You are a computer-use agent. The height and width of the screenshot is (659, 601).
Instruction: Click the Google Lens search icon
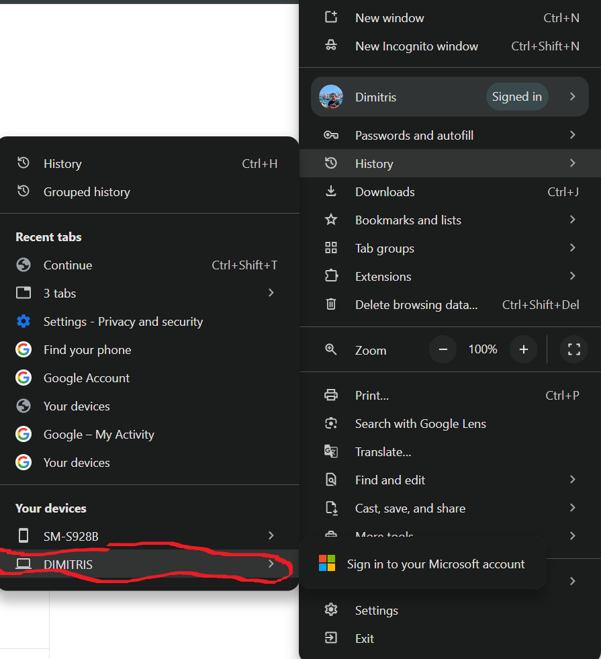(x=331, y=423)
